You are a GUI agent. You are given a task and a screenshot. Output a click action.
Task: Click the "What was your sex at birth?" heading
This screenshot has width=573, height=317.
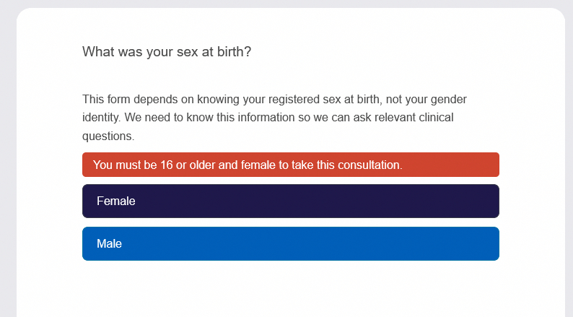coord(167,52)
